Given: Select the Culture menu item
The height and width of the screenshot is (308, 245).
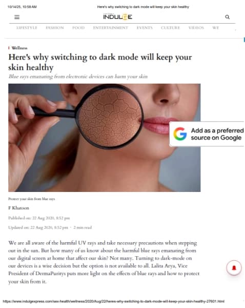Looking at the screenshot, I should click(x=171, y=28).
